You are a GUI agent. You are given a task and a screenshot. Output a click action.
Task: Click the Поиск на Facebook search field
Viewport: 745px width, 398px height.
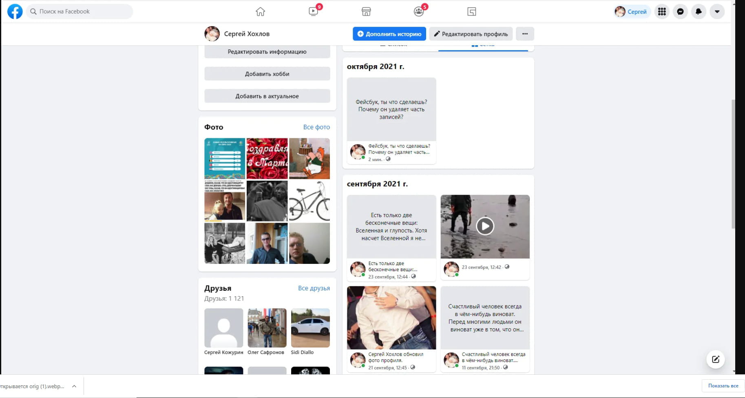click(80, 11)
